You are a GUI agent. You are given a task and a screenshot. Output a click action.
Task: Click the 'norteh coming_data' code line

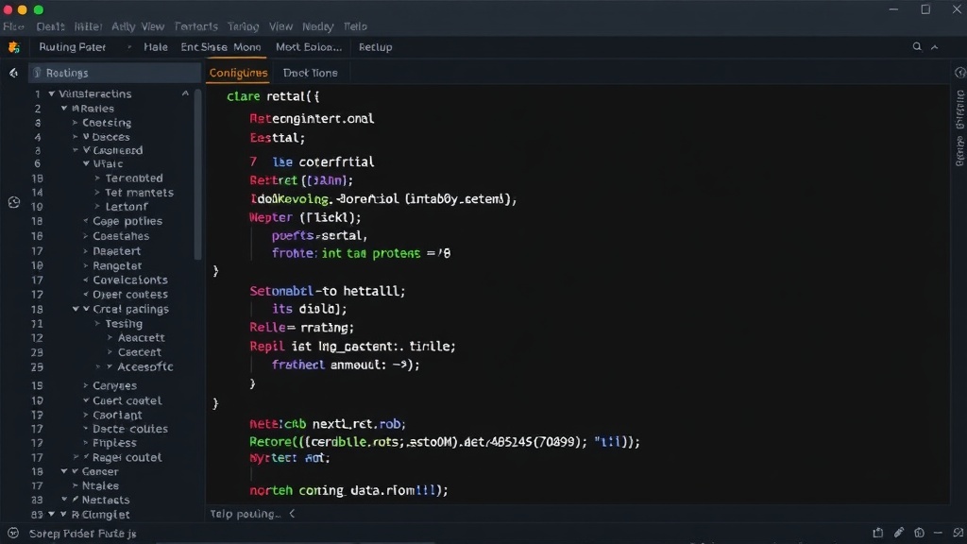pyautogui.click(x=348, y=490)
